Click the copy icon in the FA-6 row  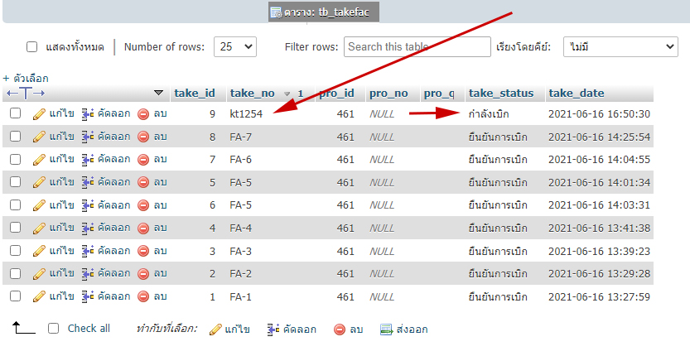pos(88,159)
